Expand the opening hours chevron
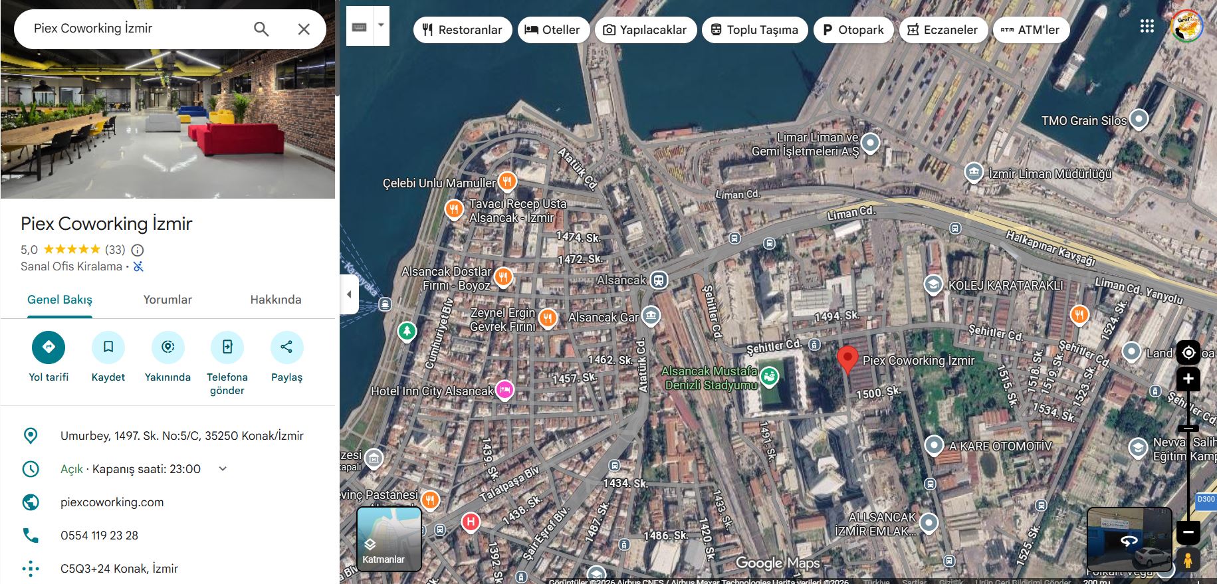 coord(223,468)
